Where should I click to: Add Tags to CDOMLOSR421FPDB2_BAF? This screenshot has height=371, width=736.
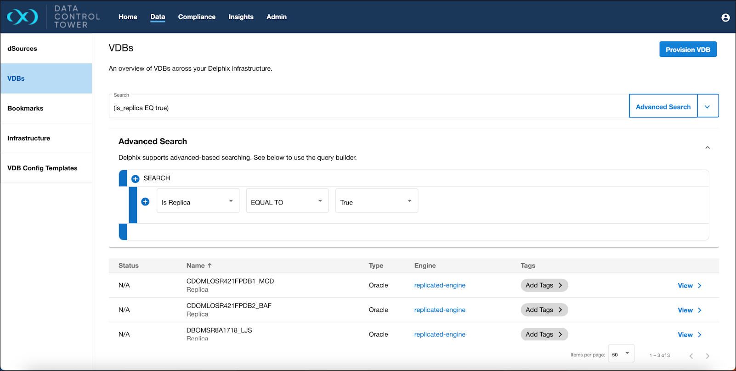[x=544, y=310]
